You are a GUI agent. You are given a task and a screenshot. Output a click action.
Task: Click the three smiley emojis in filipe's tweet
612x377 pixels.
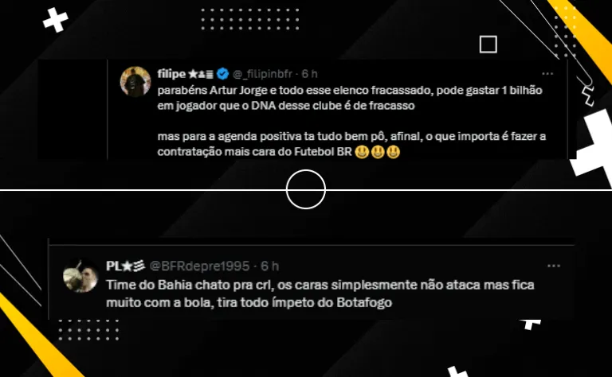point(378,151)
